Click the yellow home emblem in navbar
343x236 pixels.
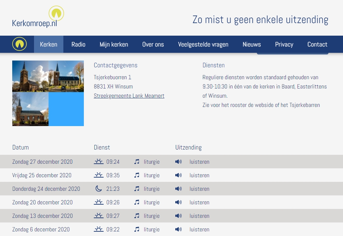tap(19, 44)
